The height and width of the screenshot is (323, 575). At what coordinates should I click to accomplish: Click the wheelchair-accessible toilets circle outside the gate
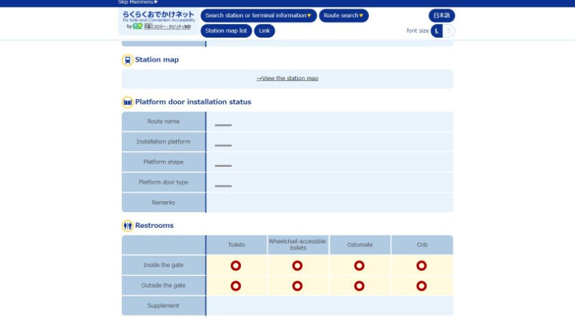click(297, 285)
